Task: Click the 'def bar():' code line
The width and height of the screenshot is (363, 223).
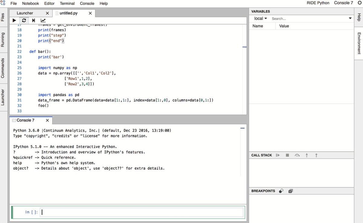Action: 40,51
